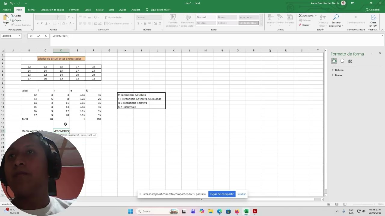Click the Copiar formato paintbrush
Screen dimensions: 385x216
[x=20, y=25]
